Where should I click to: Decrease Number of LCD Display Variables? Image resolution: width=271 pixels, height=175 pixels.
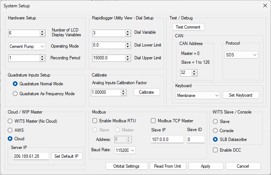42,35
